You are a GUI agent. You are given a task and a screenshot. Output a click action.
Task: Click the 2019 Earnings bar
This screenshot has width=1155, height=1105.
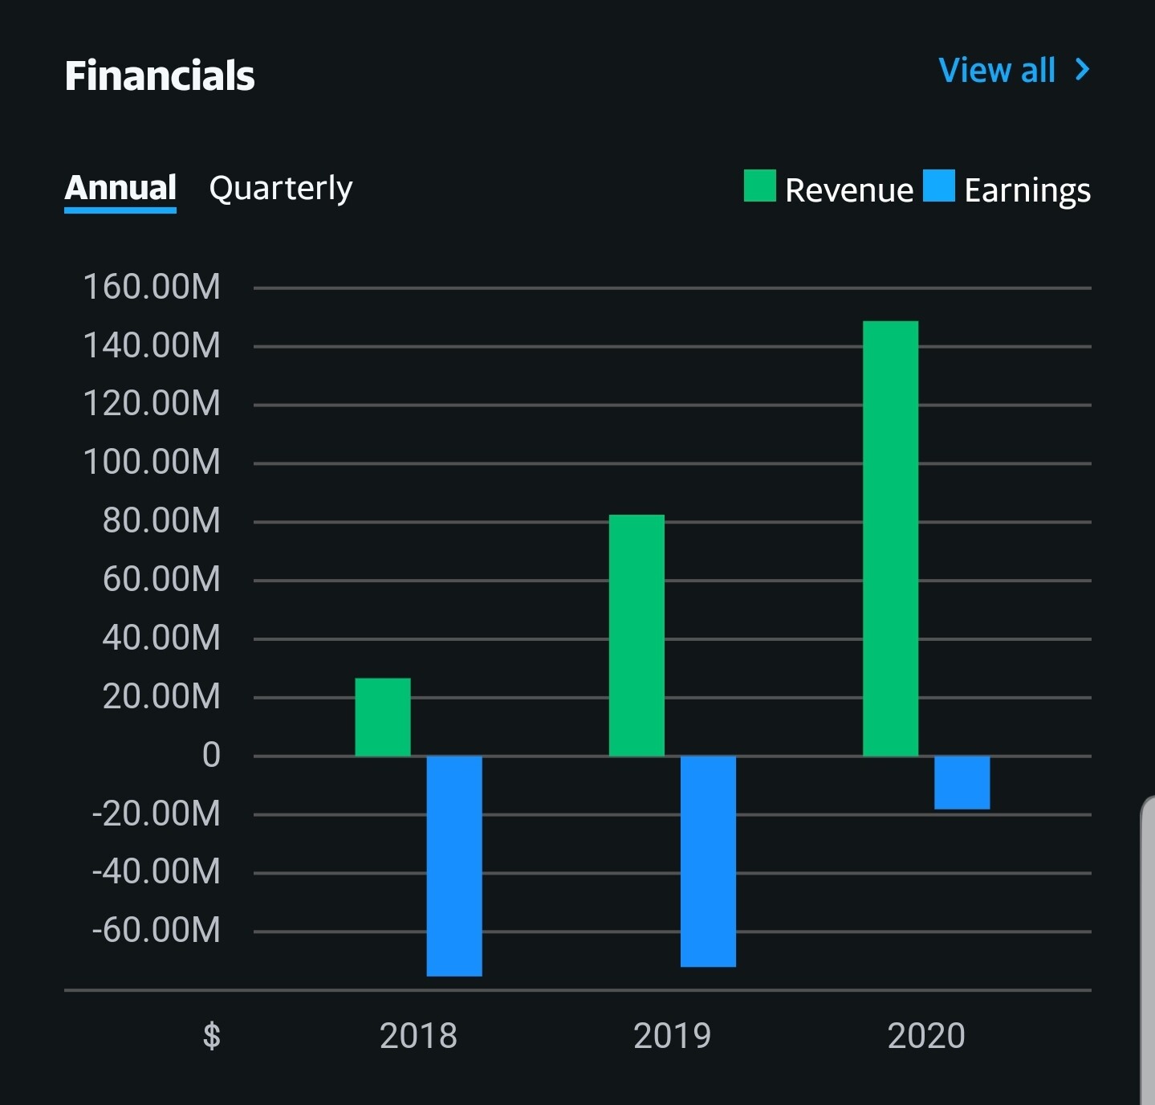707,859
